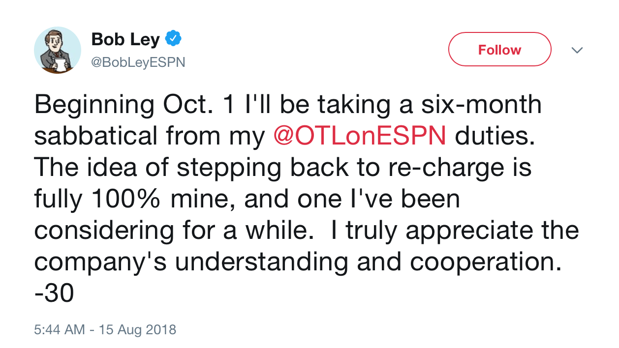Click the word "duties." after the mention
This screenshot has width=619, height=348.
[x=494, y=136]
